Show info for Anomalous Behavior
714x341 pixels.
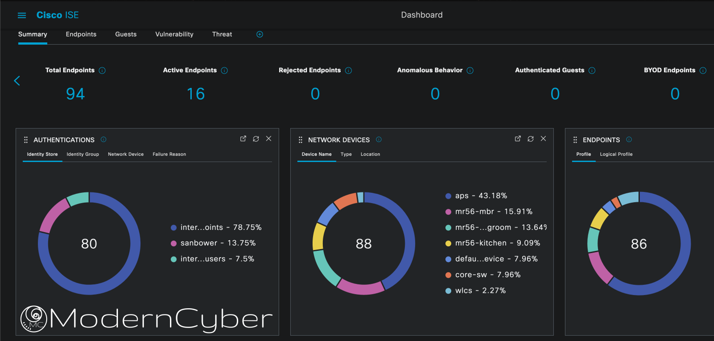[470, 70]
